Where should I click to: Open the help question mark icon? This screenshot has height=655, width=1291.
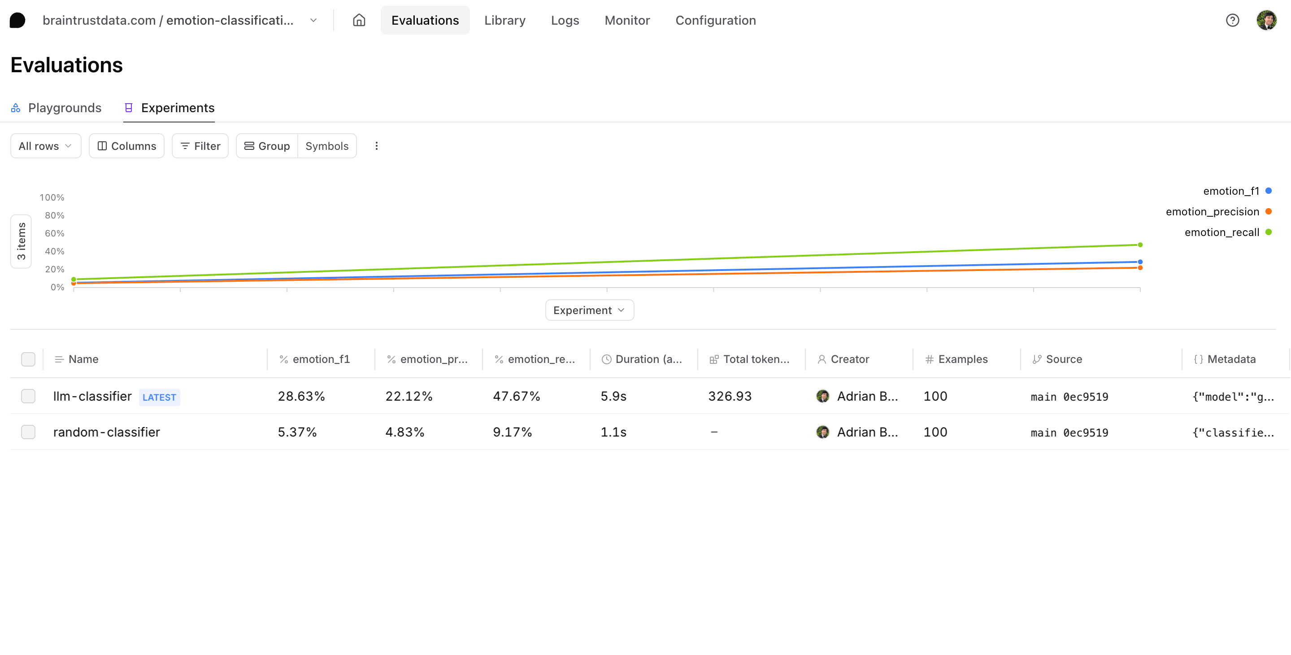pos(1232,20)
